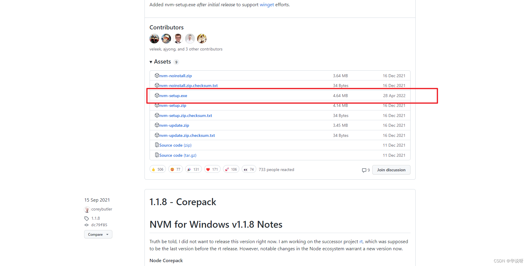This screenshot has height=266, width=528.
Task: Open the 1.1.8 tag link
Action: (95, 218)
